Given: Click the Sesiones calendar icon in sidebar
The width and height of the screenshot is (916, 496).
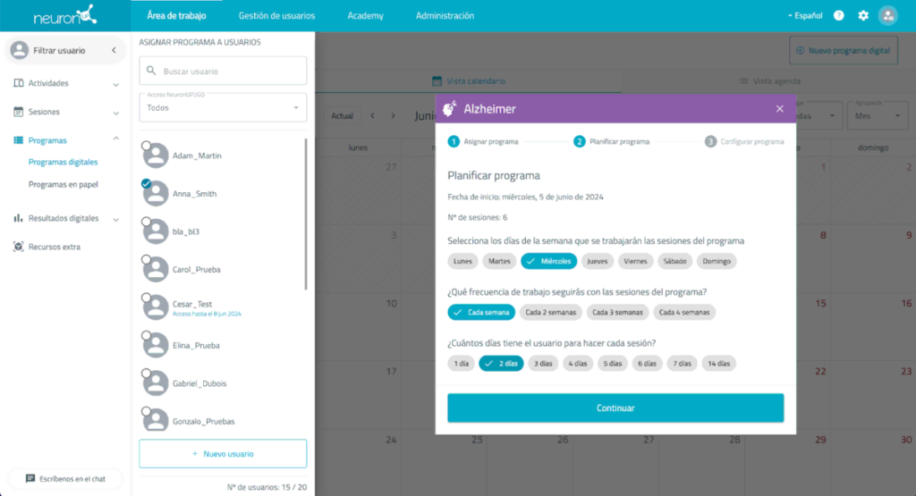Looking at the screenshot, I should pyautogui.click(x=19, y=113).
